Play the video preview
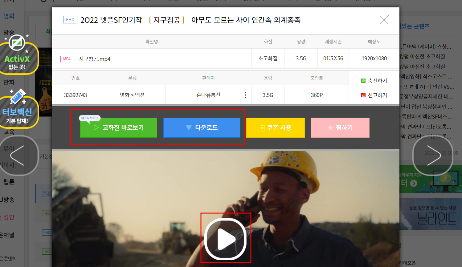Image resolution: width=462 pixels, height=267 pixels. pos(226,239)
